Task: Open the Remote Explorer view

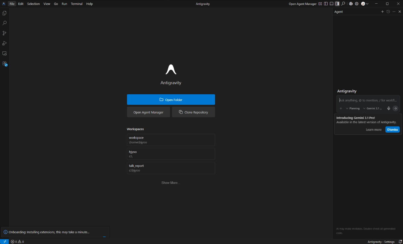Action: [x=5, y=53]
